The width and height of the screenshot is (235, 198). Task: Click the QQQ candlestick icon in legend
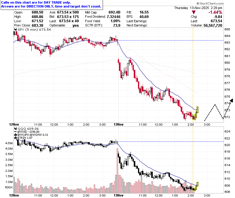[15, 129]
